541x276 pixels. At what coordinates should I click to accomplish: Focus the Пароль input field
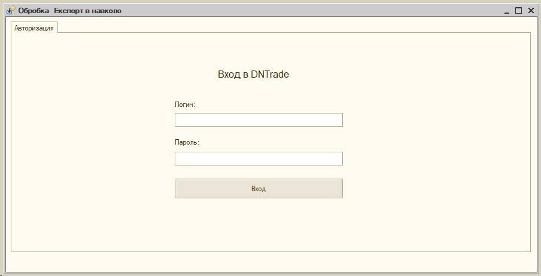click(x=259, y=158)
